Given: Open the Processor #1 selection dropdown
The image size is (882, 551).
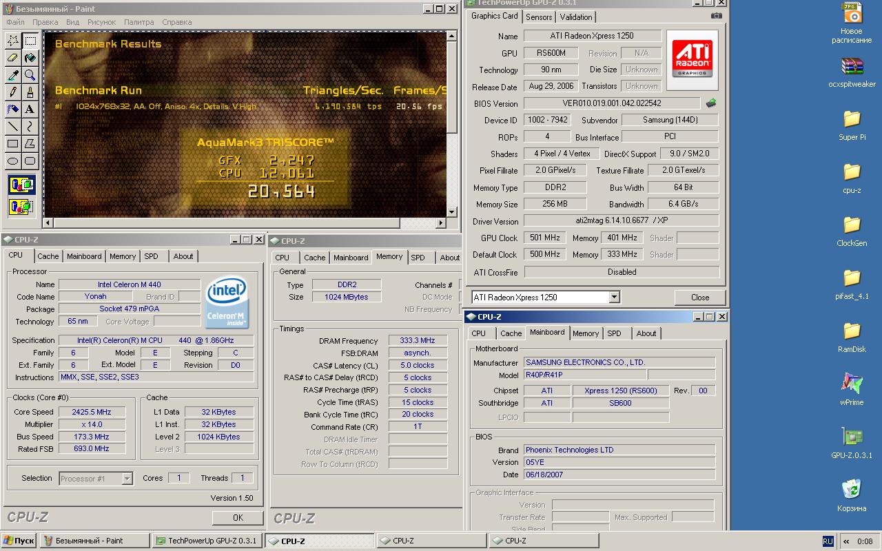Looking at the screenshot, I should pos(127,478).
